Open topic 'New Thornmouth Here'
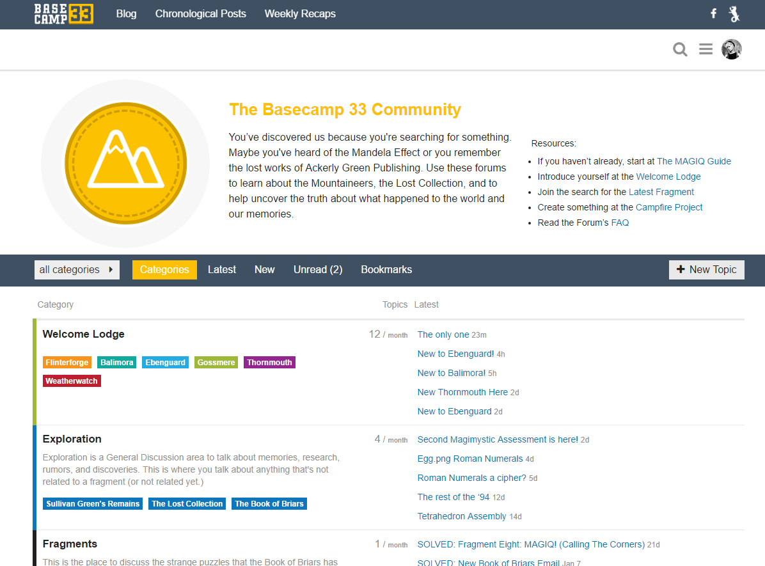The height and width of the screenshot is (566, 765). [462, 392]
